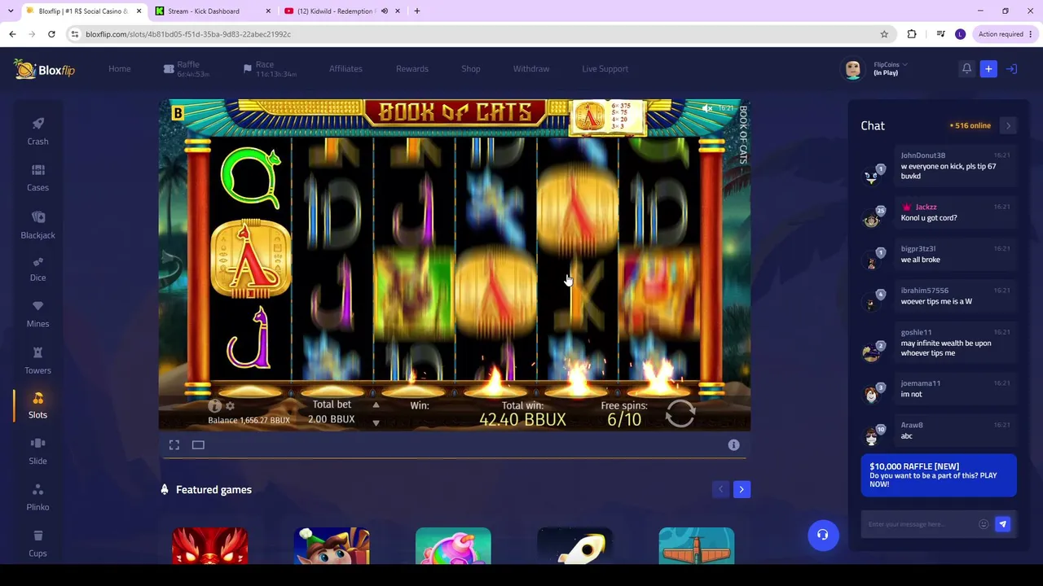Click the blue plus deposit button

[988, 69]
